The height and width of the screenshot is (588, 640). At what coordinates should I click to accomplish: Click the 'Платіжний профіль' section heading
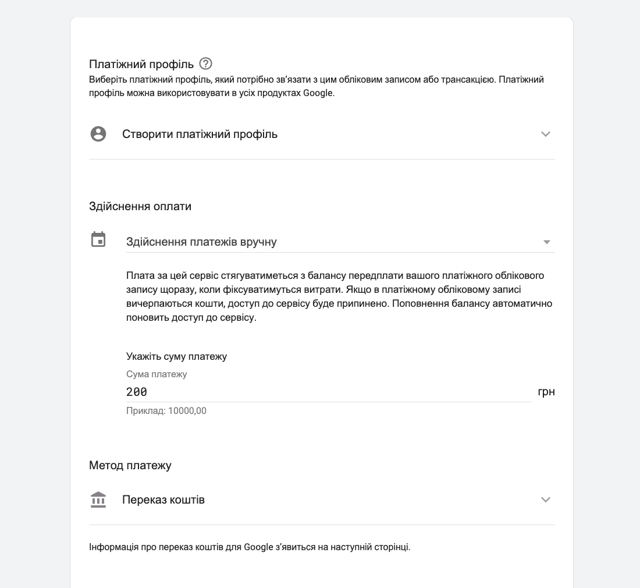[141, 64]
